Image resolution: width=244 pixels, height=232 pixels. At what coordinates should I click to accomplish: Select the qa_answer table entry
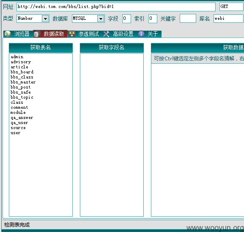coord(22,118)
